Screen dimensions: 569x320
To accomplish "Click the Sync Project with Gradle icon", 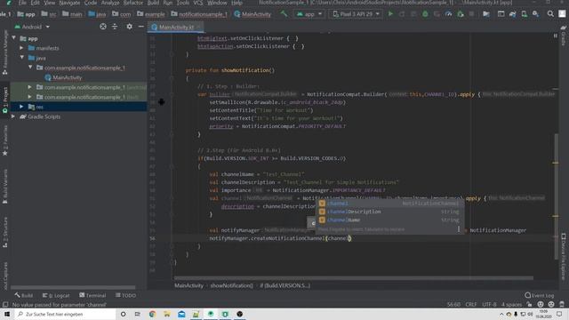I will [512, 14].
